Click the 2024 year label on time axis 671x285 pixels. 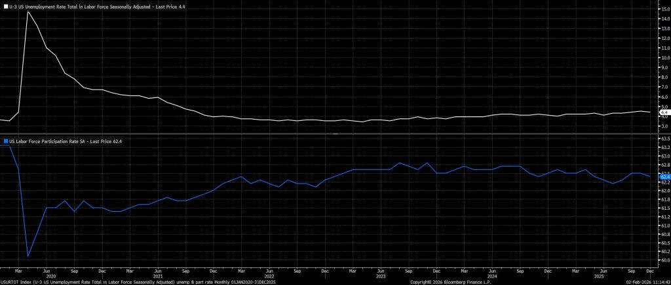coord(492,276)
